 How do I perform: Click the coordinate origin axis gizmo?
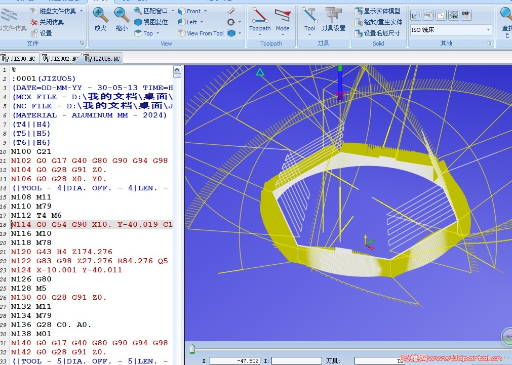tap(368, 242)
